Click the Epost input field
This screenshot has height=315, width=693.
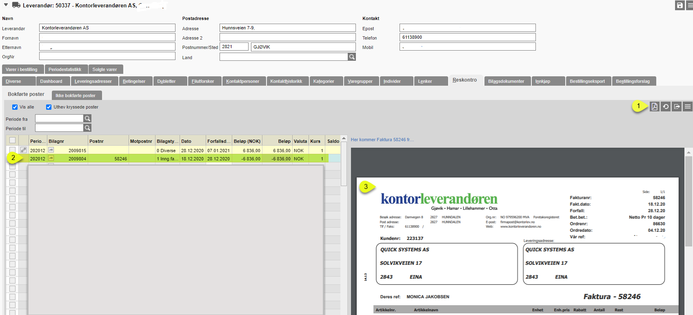pyautogui.click(x=468, y=28)
